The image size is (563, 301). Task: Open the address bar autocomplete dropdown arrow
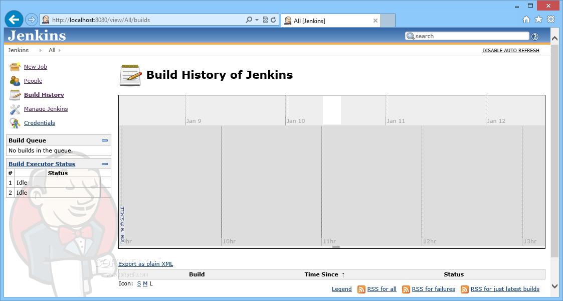point(257,20)
